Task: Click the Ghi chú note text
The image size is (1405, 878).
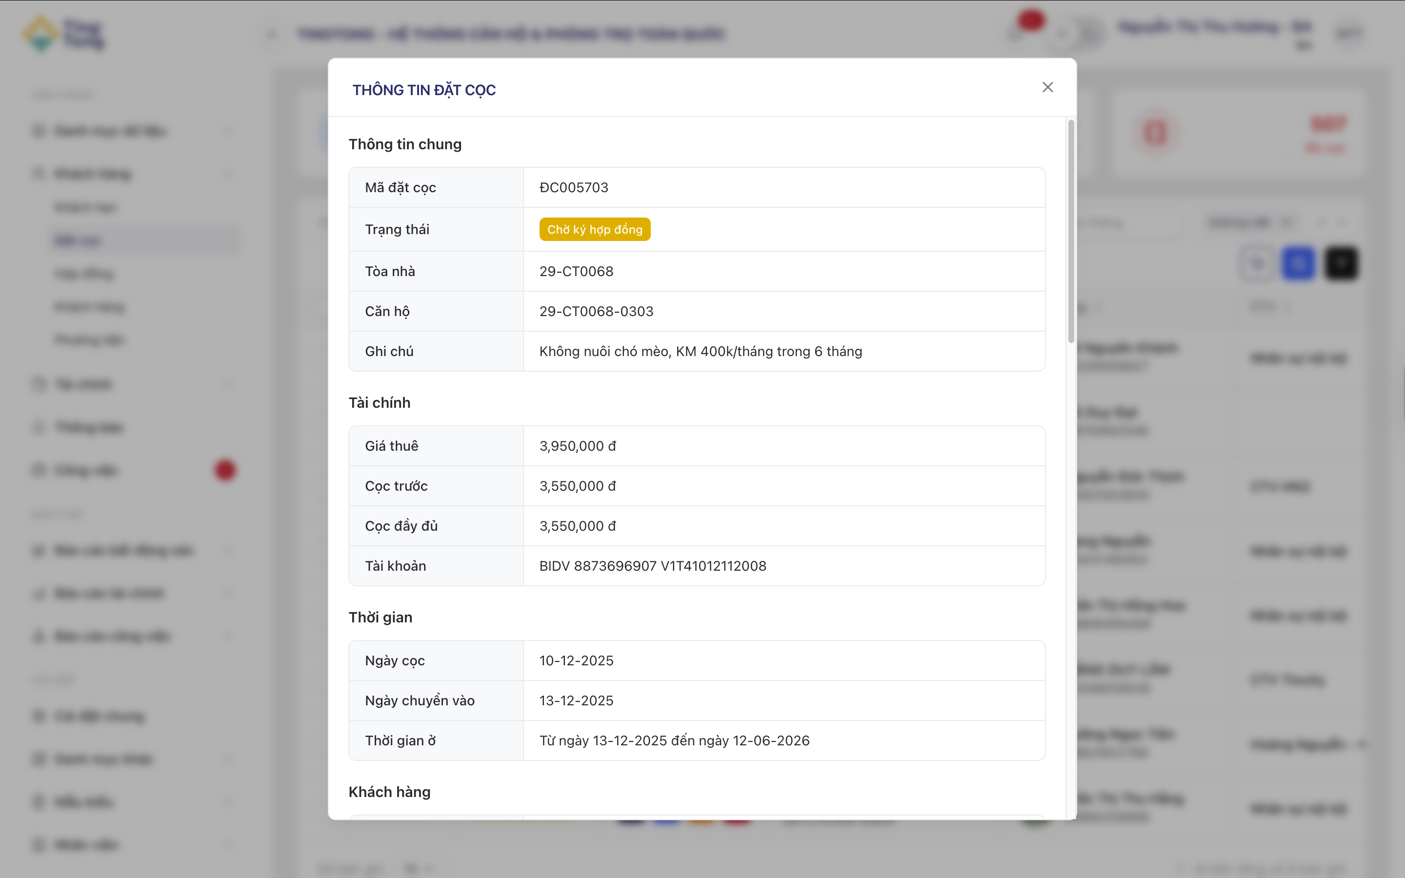Action: pyautogui.click(x=700, y=351)
